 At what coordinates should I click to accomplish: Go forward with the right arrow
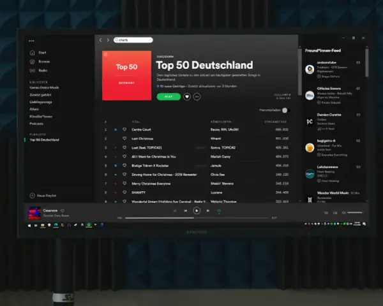point(108,40)
